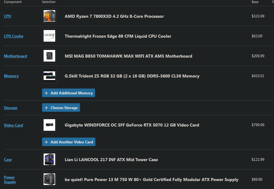Click the MSI MAG B850 motherboard thumbnail
274x189 pixels.
(x=49, y=56)
